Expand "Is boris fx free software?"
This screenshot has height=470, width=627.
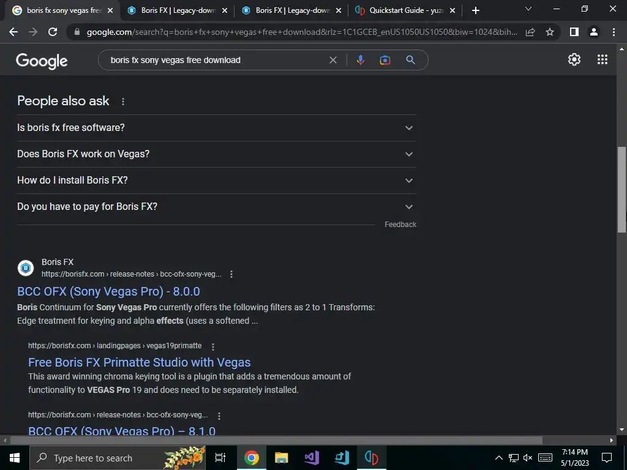(x=216, y=128)
